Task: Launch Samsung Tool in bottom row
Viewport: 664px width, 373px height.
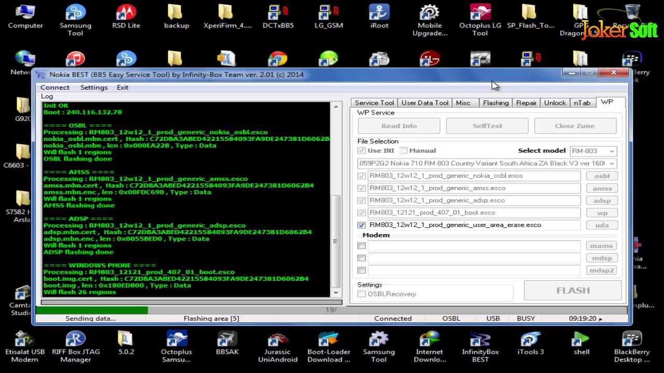Action: (379, 346)
